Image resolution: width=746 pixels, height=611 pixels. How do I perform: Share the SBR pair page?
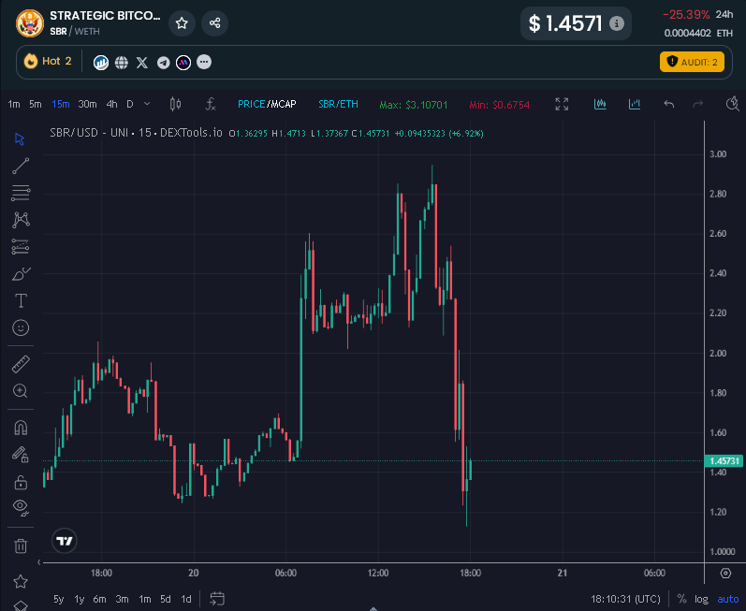[214, 22]
